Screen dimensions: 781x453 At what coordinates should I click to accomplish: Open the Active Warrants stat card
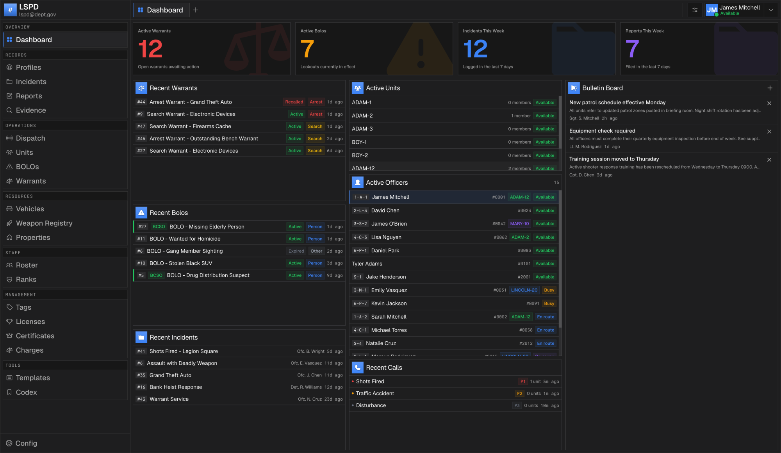click(x=212, y=49)
